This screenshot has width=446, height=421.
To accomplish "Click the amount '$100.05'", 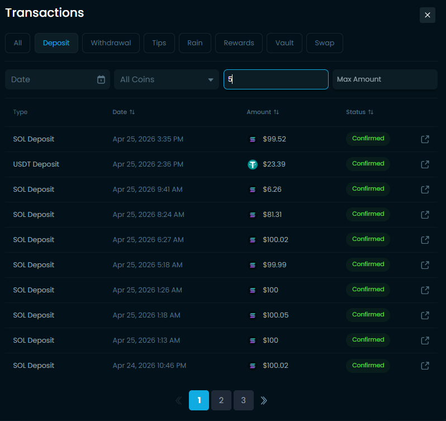I will click(x=276, y=315).
